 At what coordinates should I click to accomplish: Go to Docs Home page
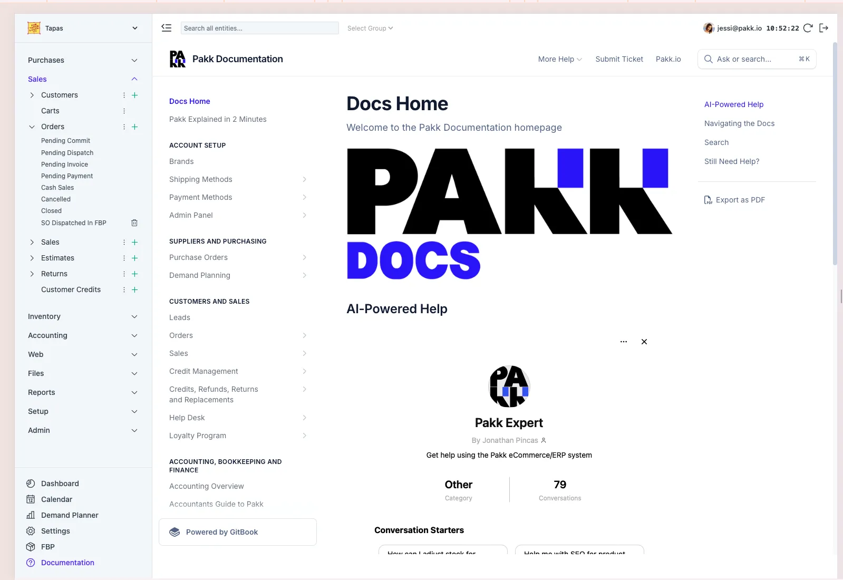(x=190, y=101)
